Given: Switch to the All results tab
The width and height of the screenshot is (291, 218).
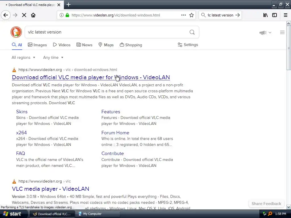Looking at the screenshot, I should tap(17, 45).
